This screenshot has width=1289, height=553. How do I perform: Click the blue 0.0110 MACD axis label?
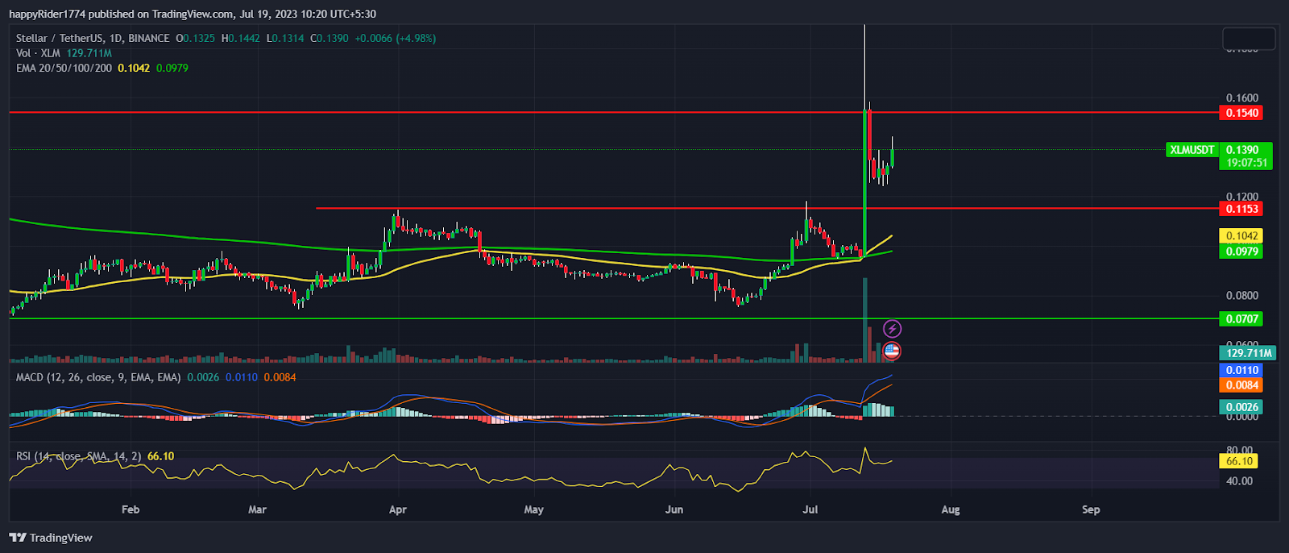[x=1242, y=370]
